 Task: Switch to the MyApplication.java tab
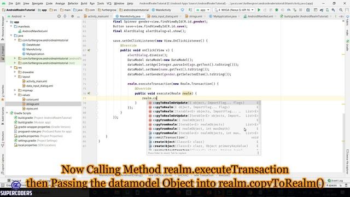click(x=225, y=16)
